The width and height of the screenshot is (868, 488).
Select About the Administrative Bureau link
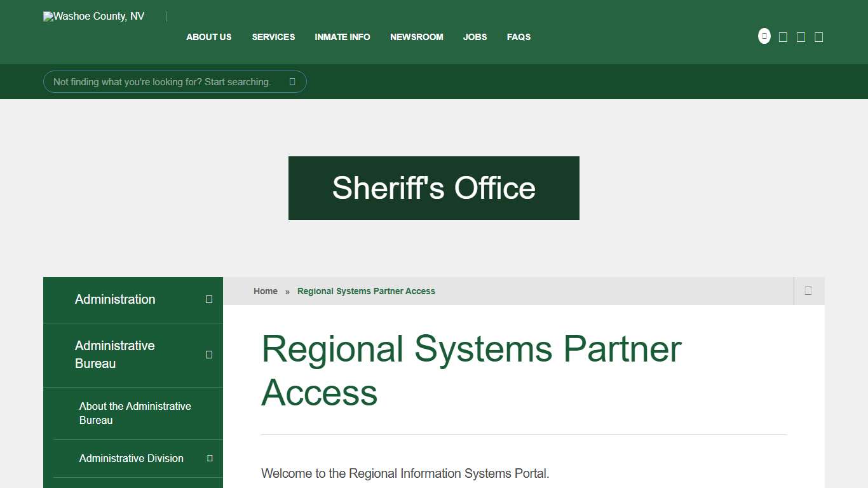coord(134,413)
